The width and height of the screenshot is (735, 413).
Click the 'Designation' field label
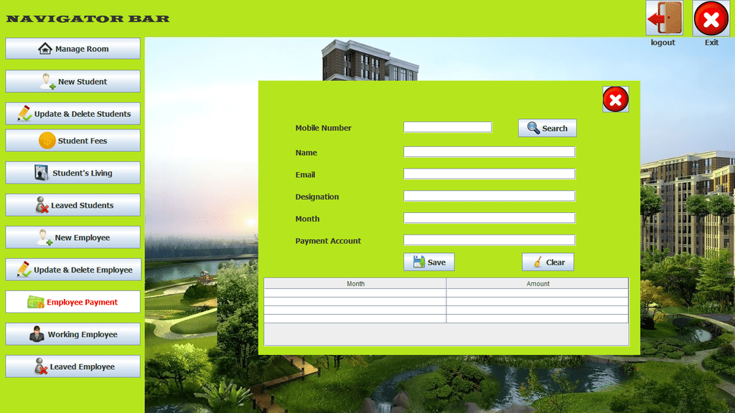pyautogui.click(x=317, y=196)
